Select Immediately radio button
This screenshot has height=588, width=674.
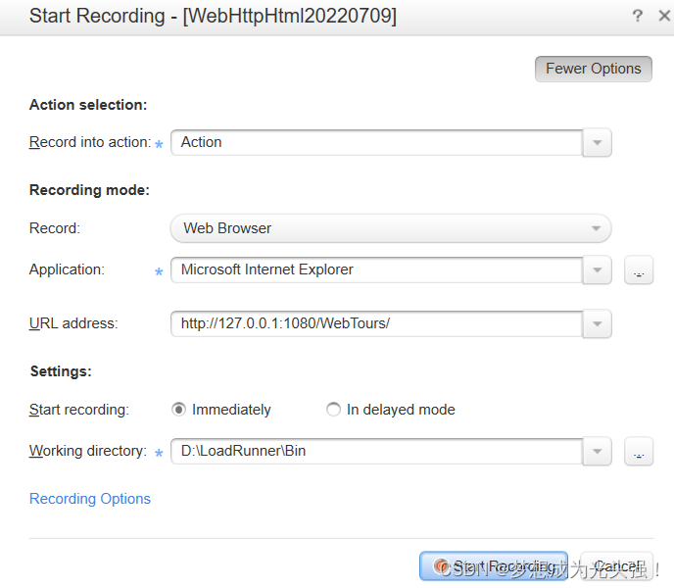click(x=178, y=409)
